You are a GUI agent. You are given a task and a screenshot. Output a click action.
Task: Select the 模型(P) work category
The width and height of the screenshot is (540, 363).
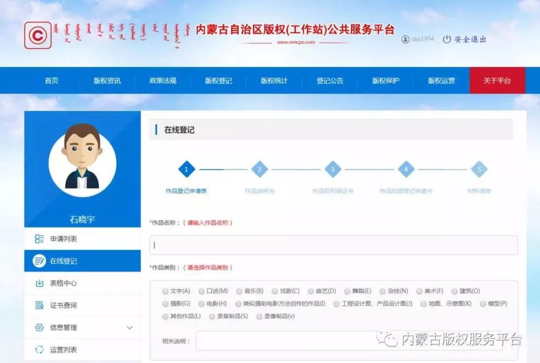click(483, 304)
